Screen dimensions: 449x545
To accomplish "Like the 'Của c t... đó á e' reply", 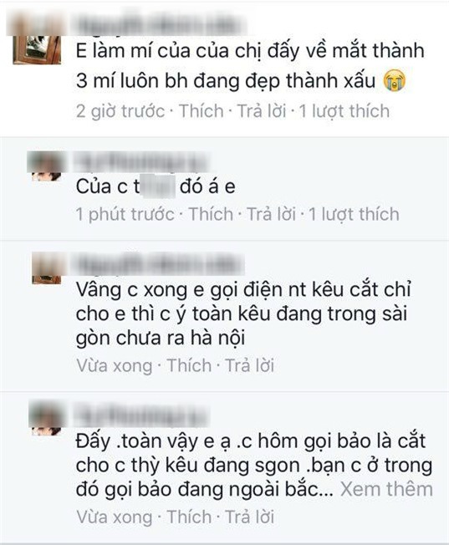I will click(x=211, y=214).
